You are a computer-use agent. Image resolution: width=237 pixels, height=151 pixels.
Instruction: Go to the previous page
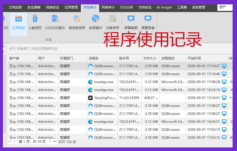14,141
